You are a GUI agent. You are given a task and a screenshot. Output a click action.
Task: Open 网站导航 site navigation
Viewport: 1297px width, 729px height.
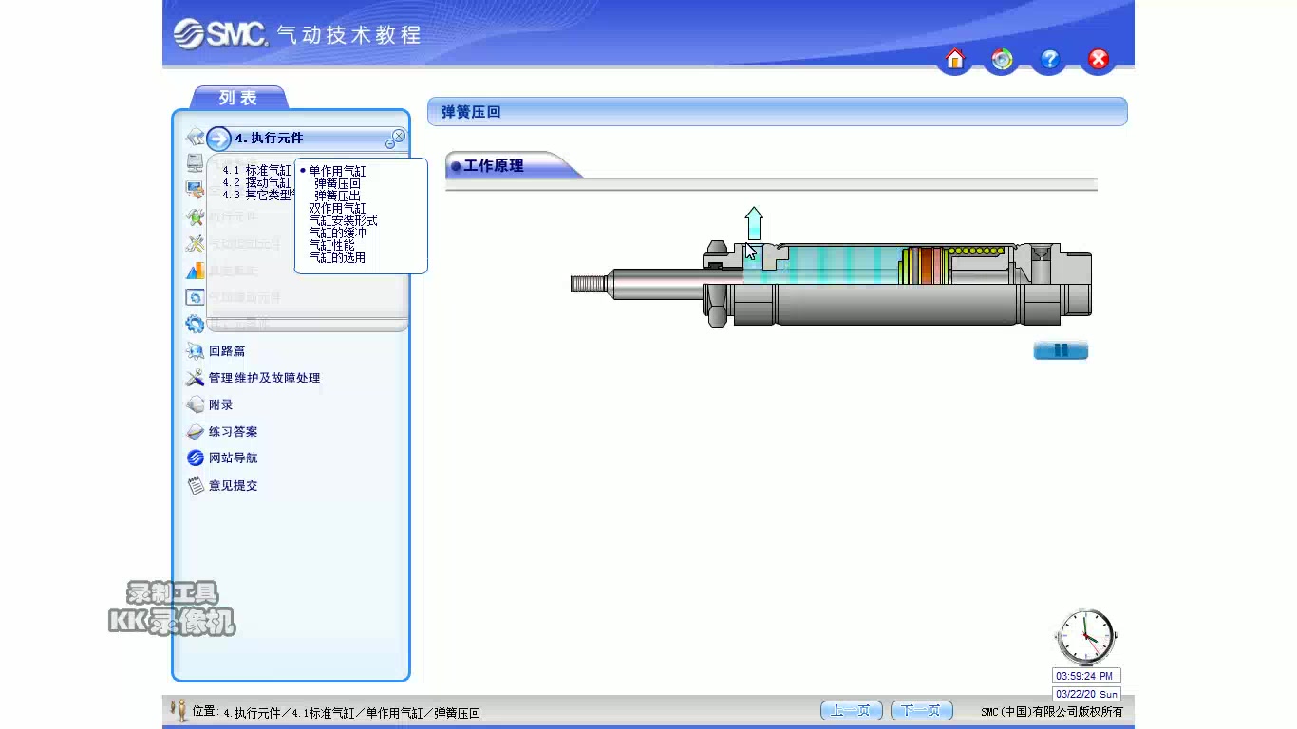click(233, 458)
